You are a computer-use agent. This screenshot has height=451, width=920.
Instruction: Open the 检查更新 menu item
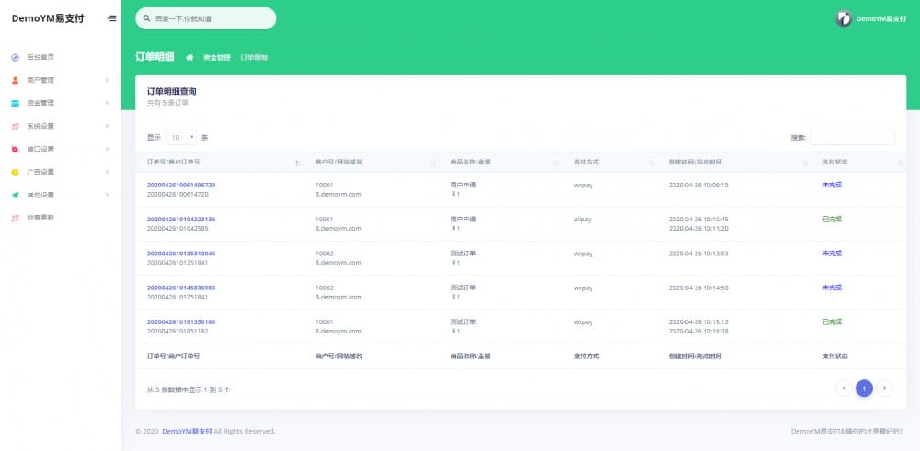40,218
